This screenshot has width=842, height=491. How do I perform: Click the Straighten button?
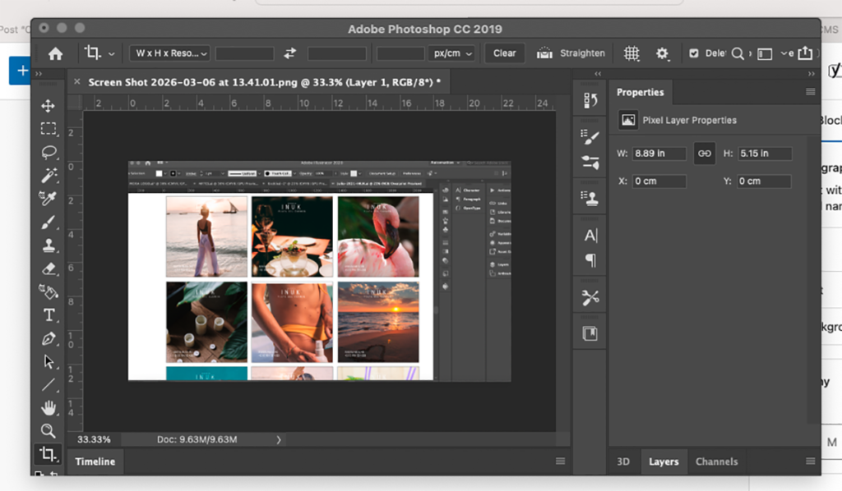[571, 53]
